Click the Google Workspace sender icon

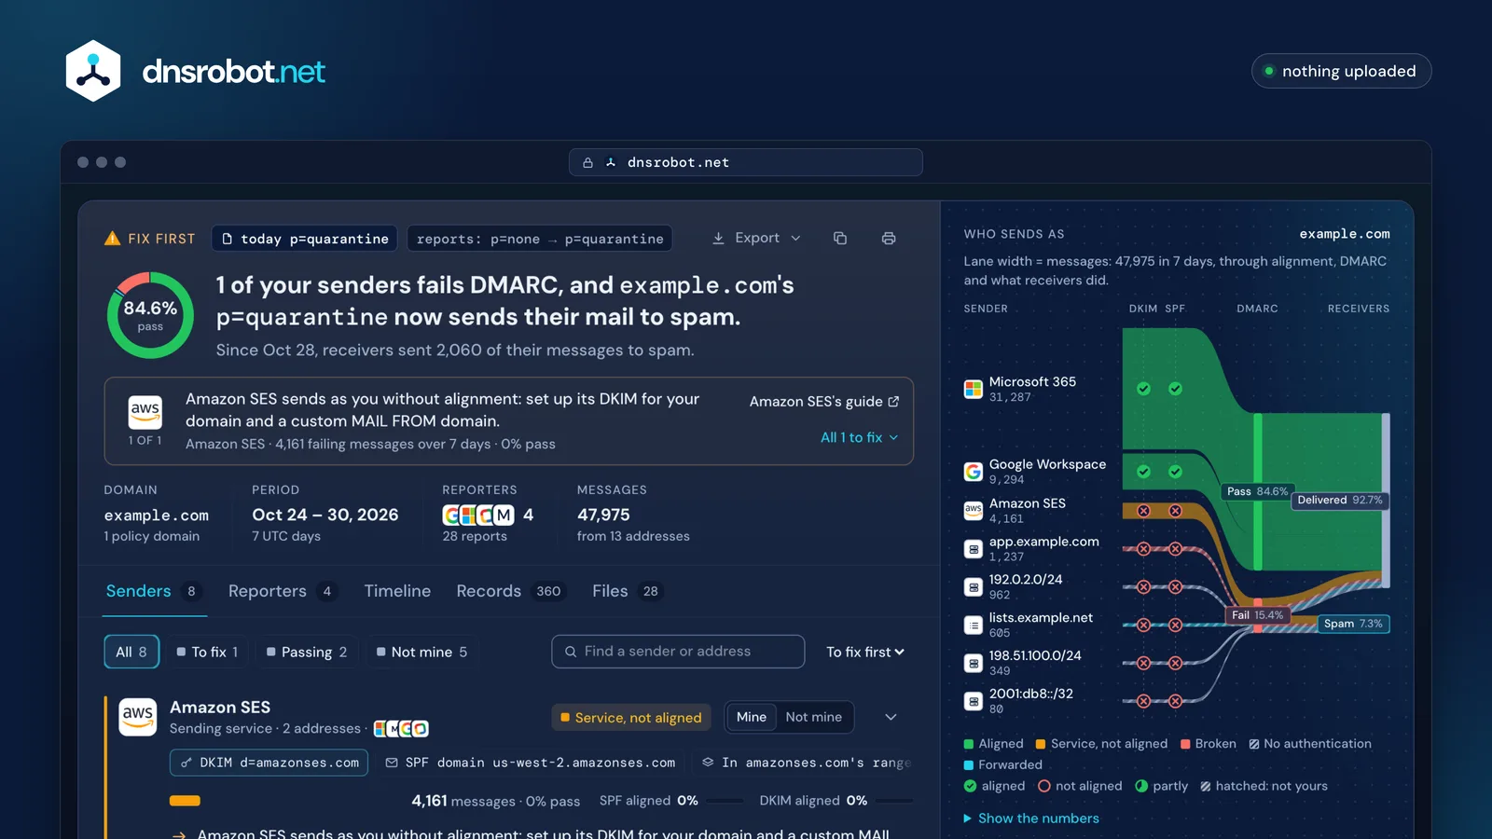point(974,472)
